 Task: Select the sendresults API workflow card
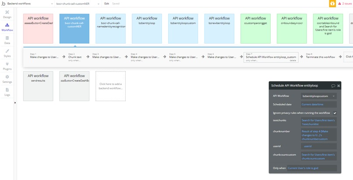(x=38, y=86)
